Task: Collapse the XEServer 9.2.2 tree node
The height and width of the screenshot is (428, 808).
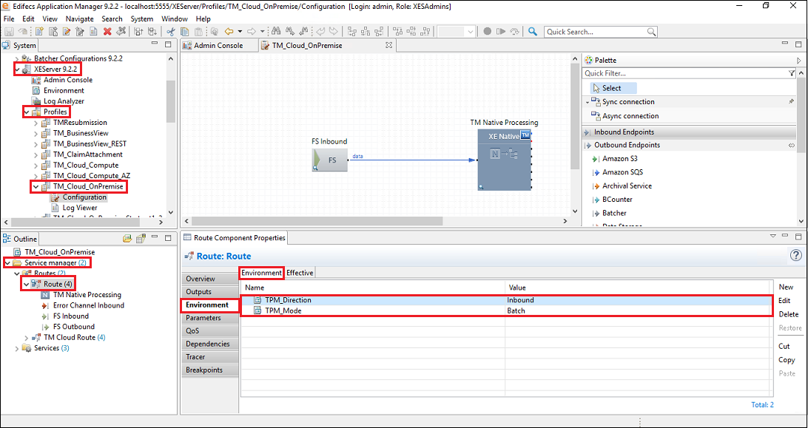Action: 18,69
